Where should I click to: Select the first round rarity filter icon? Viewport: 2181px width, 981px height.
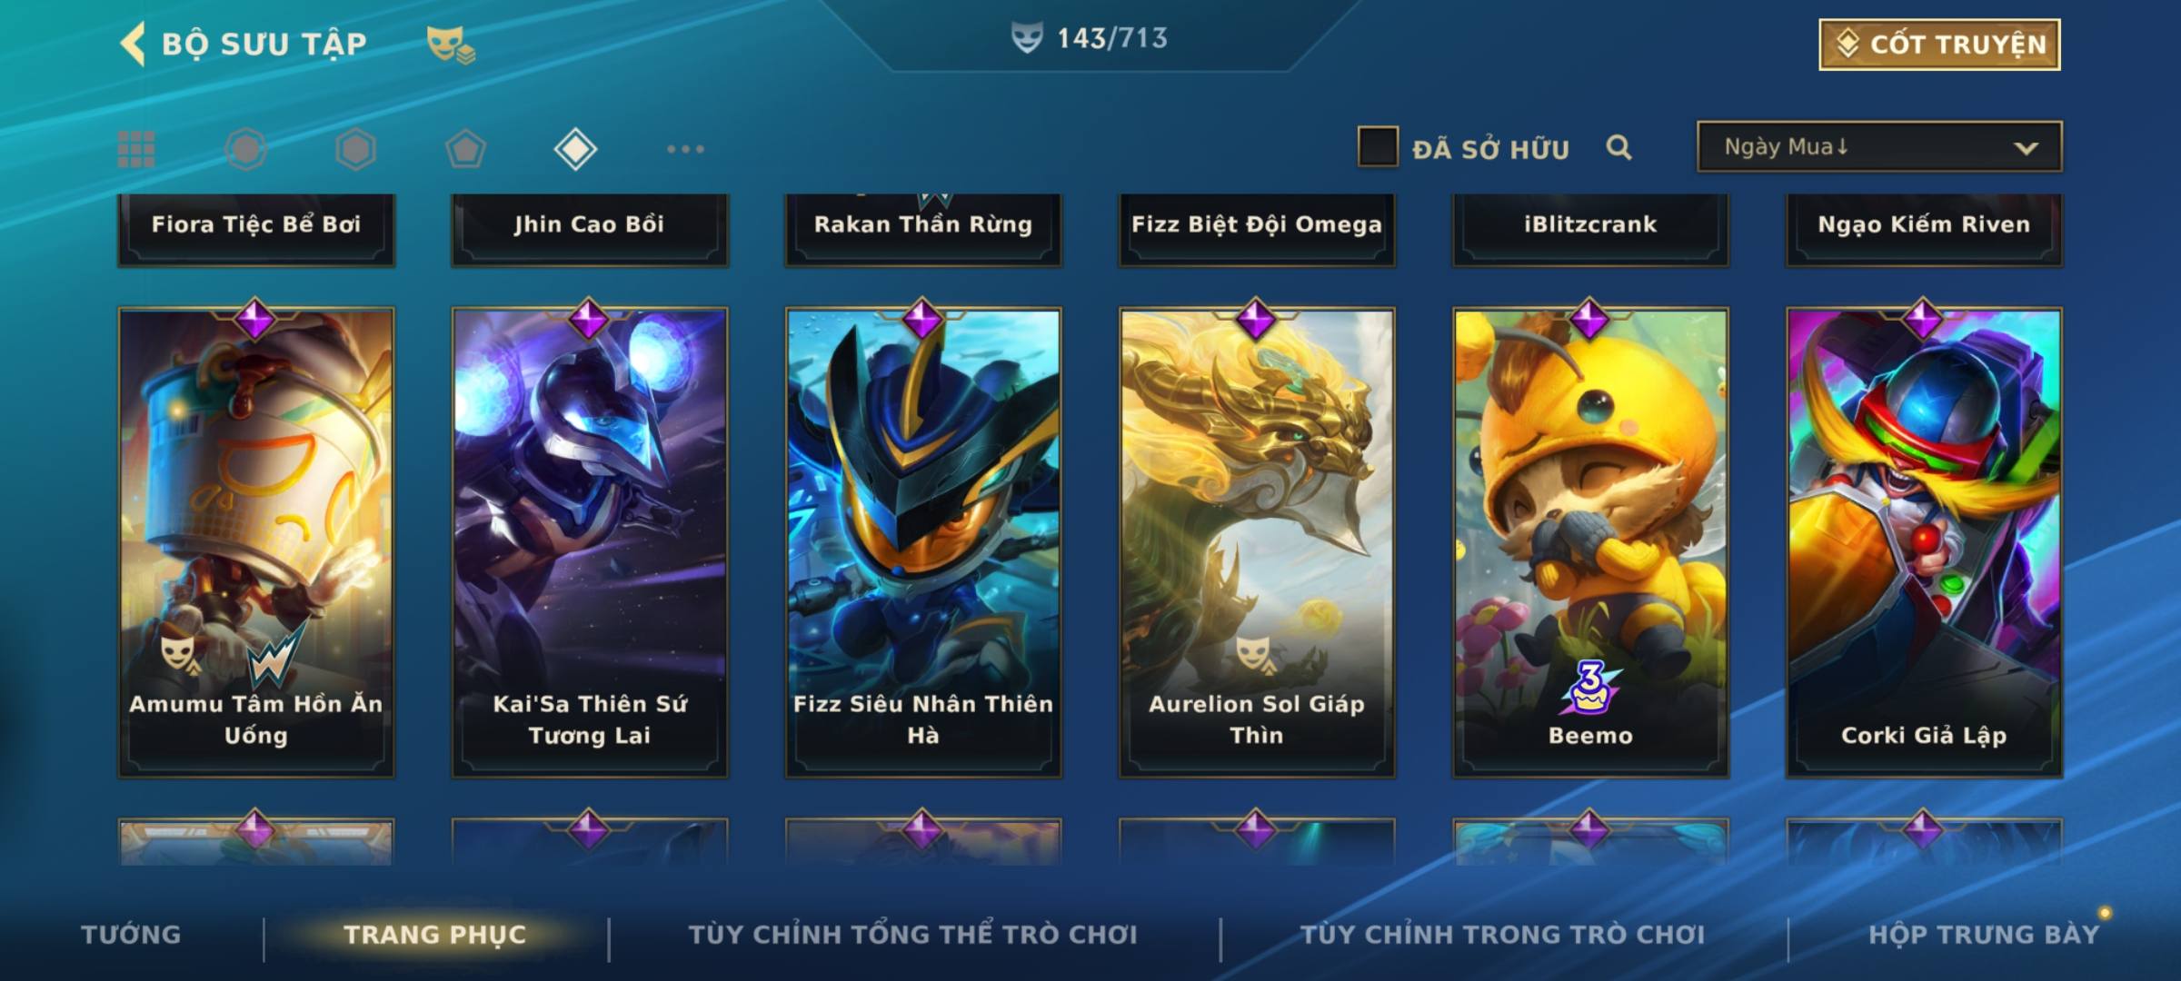click(246, 149)
